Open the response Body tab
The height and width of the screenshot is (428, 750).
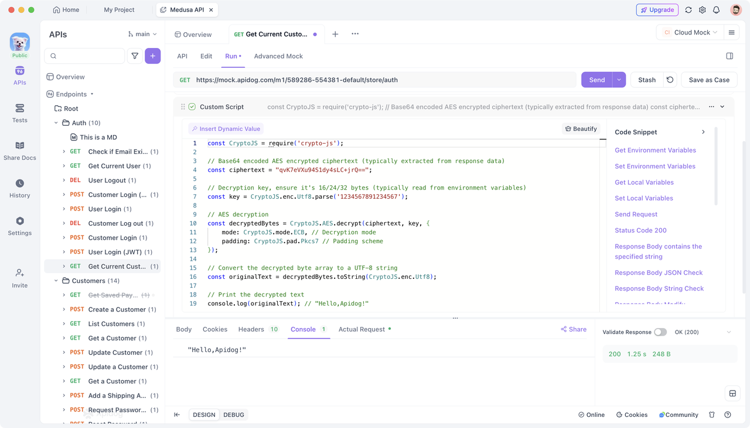[x=184, y=329]
